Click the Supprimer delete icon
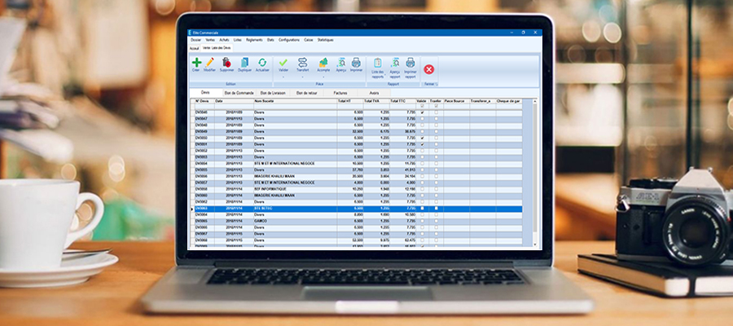 226,62
